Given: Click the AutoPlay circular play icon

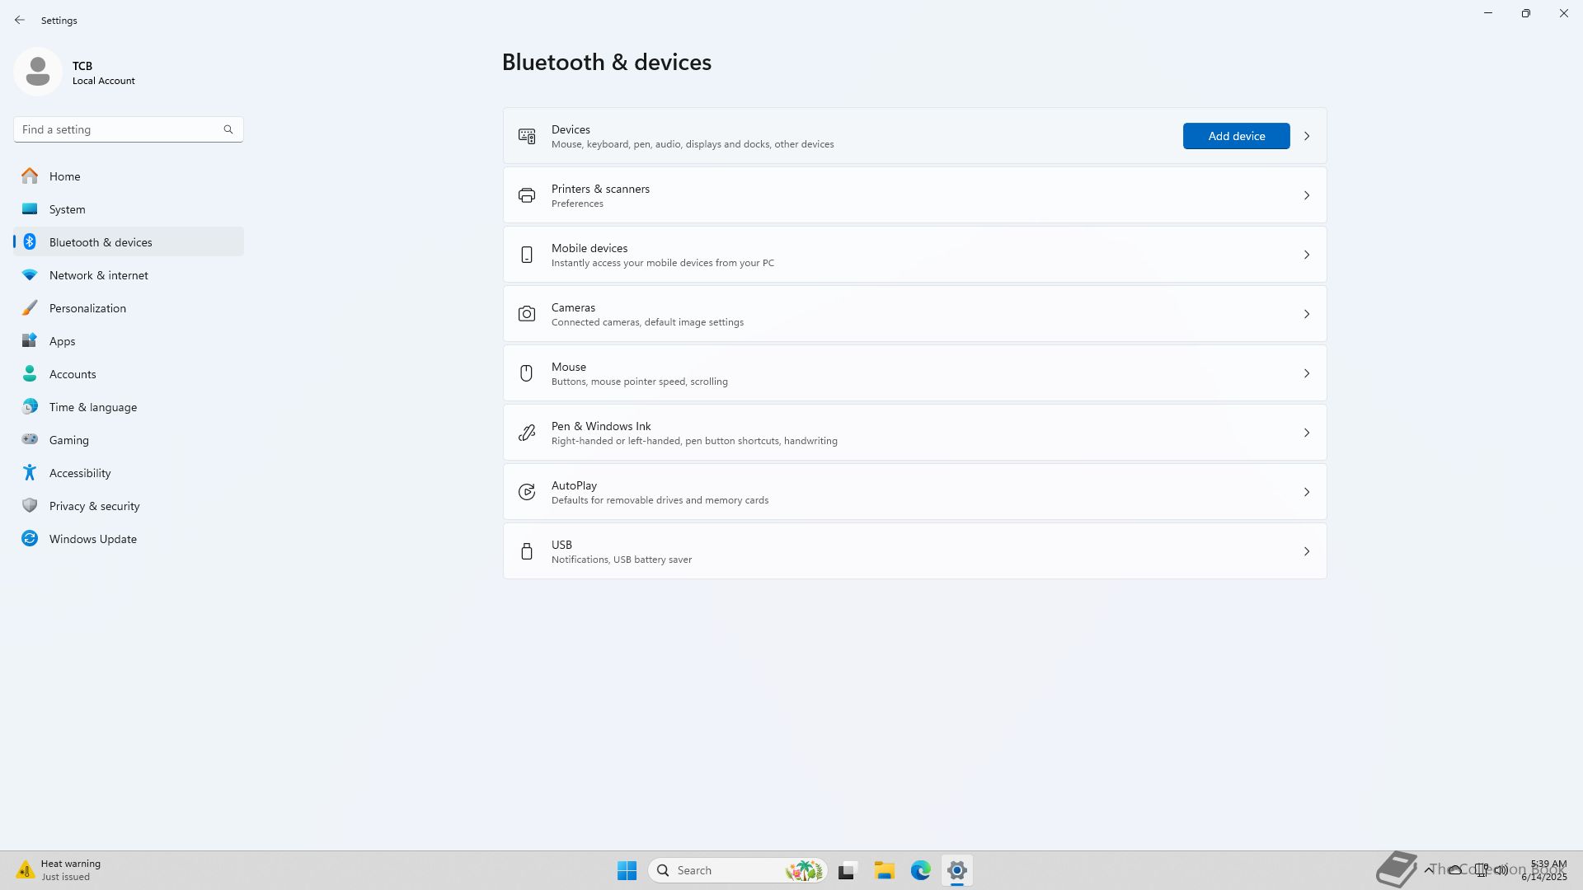Looking at the screenshot, I should [526, 492].
